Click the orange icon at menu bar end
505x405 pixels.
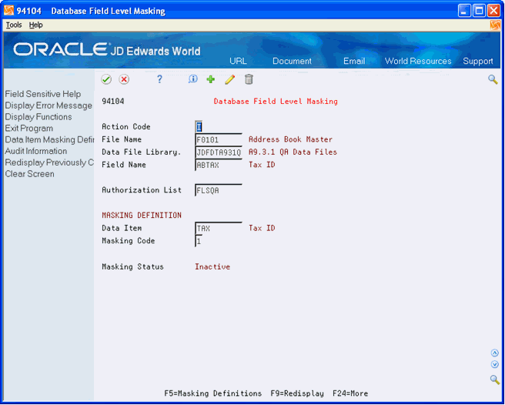[495, 25]
